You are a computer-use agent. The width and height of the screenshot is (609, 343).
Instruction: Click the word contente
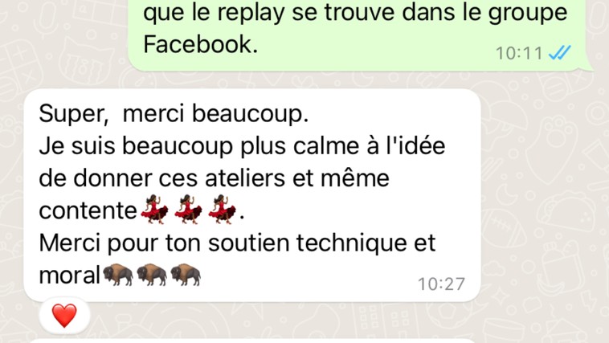coord(88,211)
